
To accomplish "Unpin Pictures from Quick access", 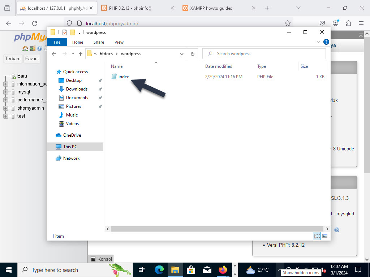I will (101, 106).
